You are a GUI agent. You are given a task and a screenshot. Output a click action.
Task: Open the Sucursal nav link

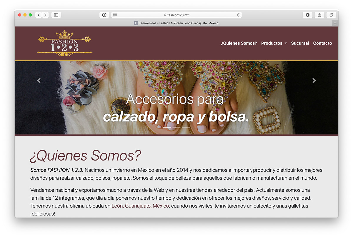(300, 43)
